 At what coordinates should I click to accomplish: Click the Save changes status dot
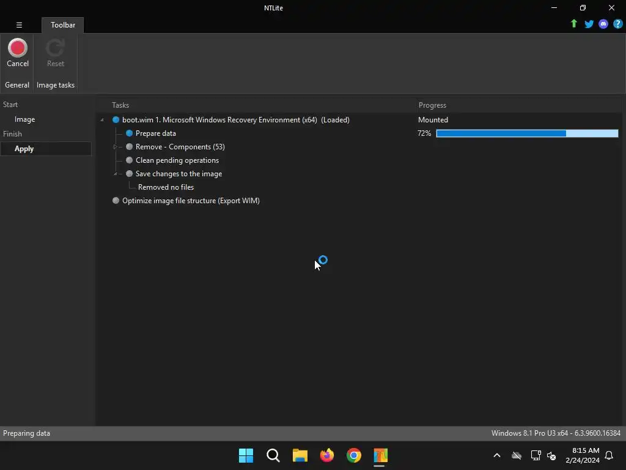coord(130,173)
